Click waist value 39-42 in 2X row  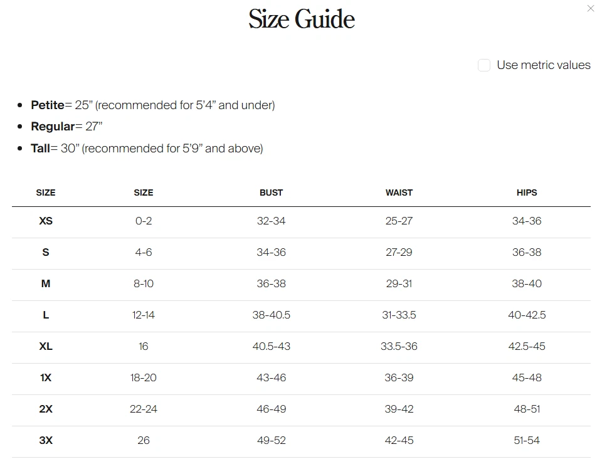(399, 409)
